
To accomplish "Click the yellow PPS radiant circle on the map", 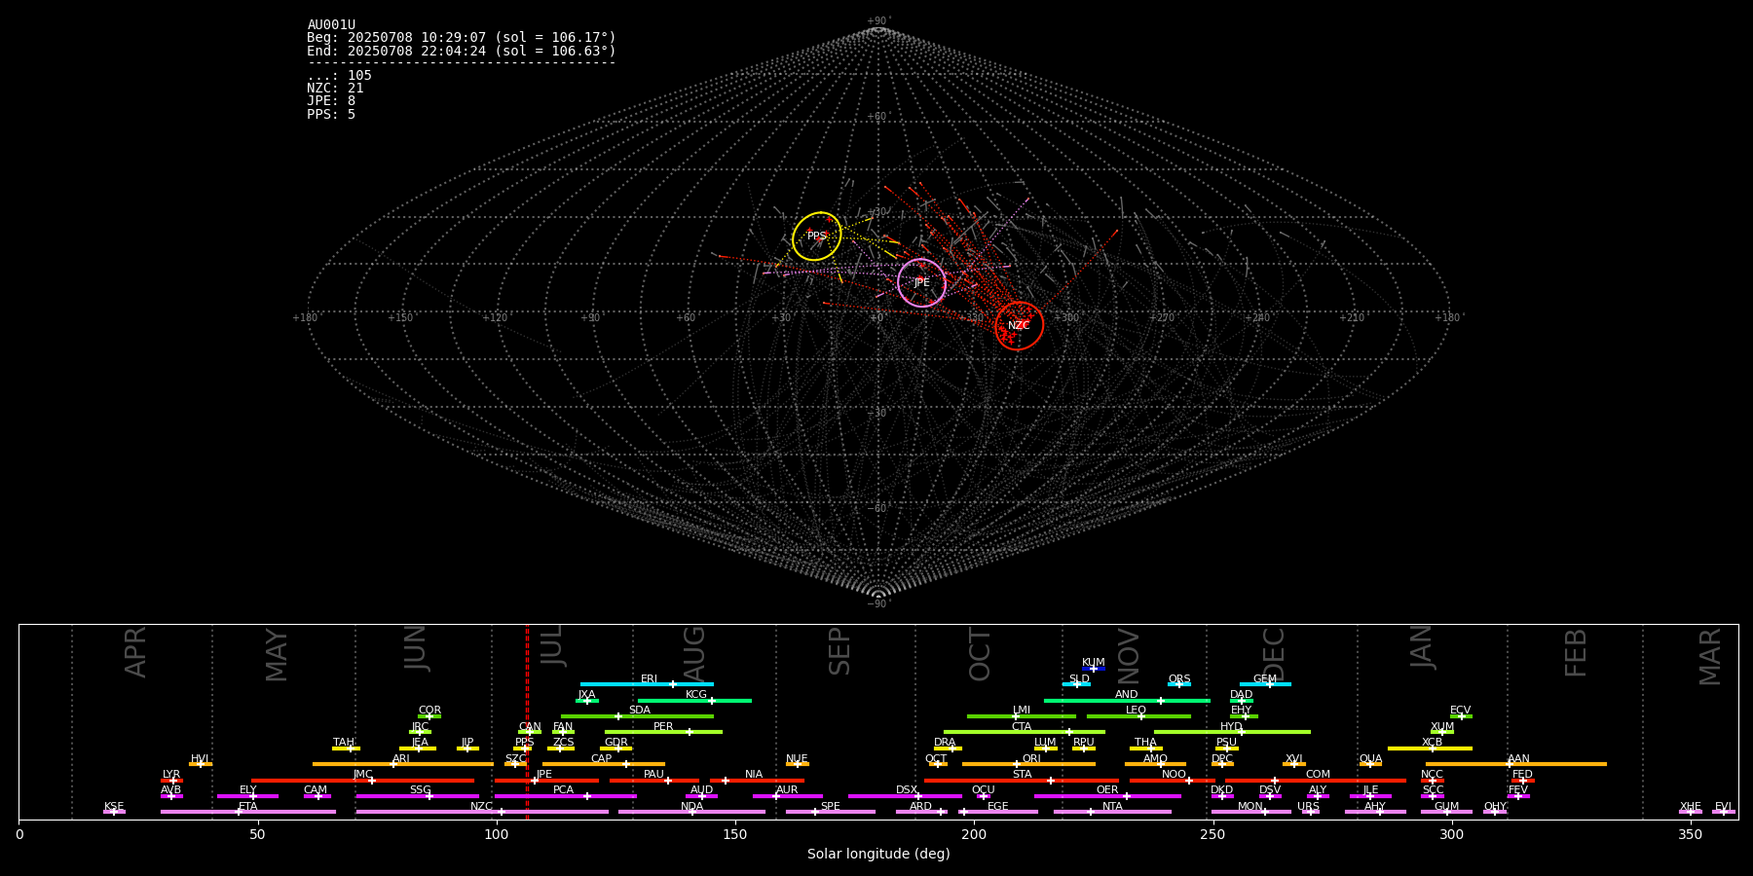I will tap(816, 237).
